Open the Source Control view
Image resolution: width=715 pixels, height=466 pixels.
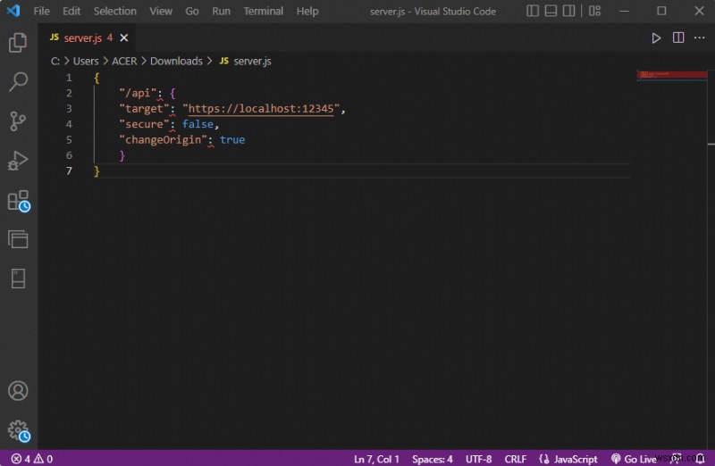(18, 121)
